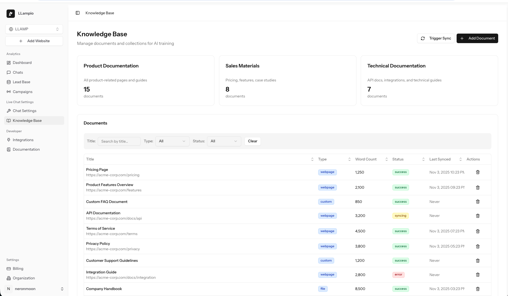
Task: Open the Status filter dropdown
Action: (224, 141)
